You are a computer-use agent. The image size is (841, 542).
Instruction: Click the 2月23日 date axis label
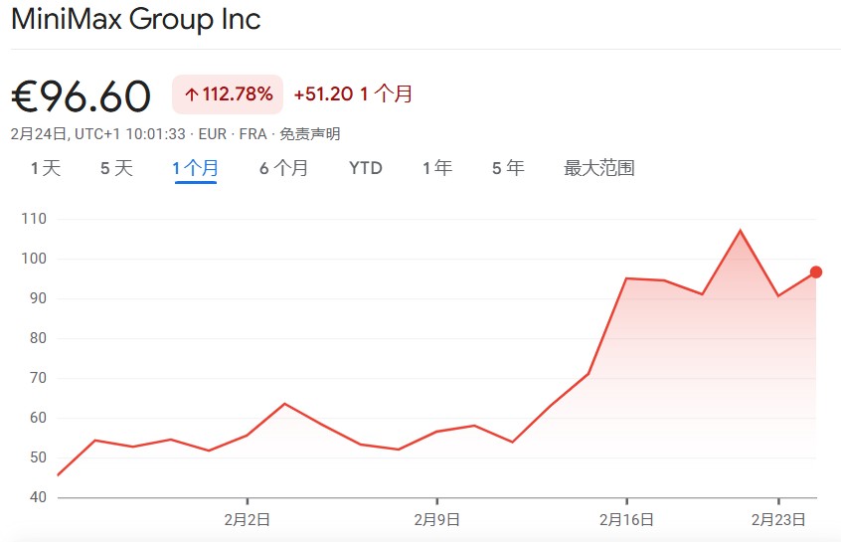[x=777, y=519]
